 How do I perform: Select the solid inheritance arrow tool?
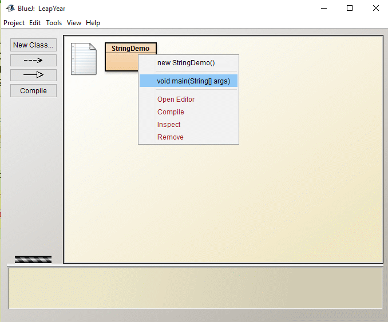click(x=33, y=75)
